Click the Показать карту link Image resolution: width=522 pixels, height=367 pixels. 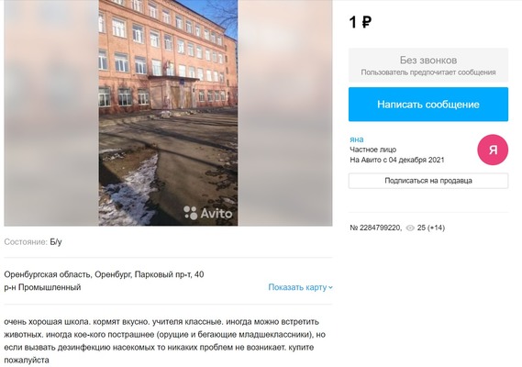[297, 287]
